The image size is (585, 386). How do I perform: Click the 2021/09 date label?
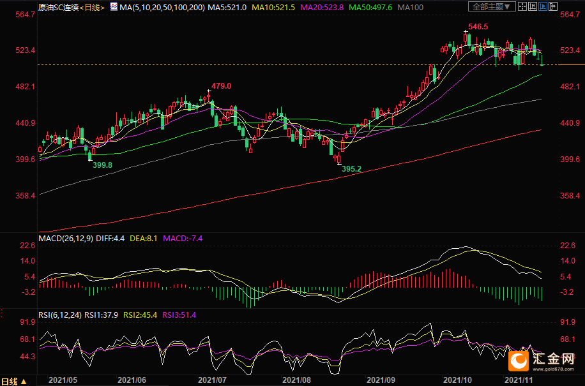[381, 380]
